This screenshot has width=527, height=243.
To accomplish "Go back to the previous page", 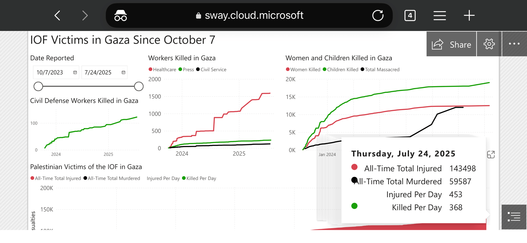I will point(57,16).
